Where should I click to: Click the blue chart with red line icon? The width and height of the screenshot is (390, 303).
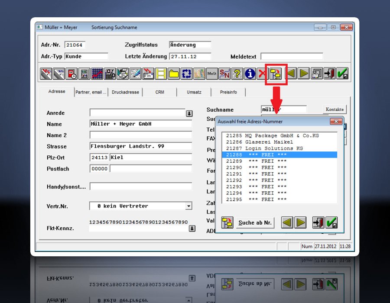(x=97, y=74)
